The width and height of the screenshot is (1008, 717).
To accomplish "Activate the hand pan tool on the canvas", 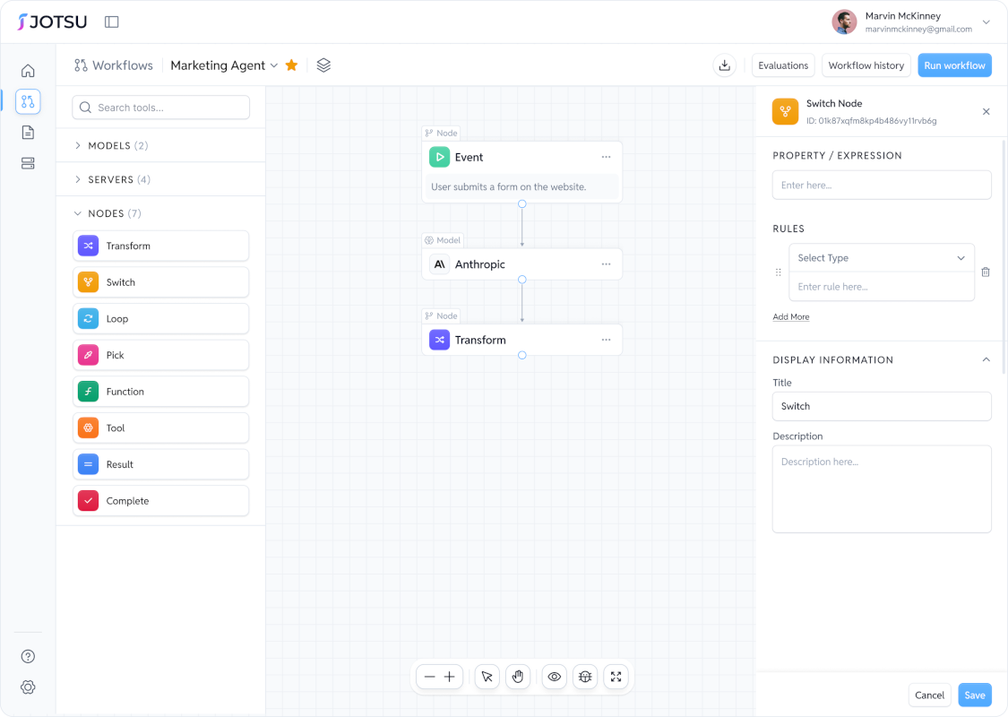I will click(518, 677).
